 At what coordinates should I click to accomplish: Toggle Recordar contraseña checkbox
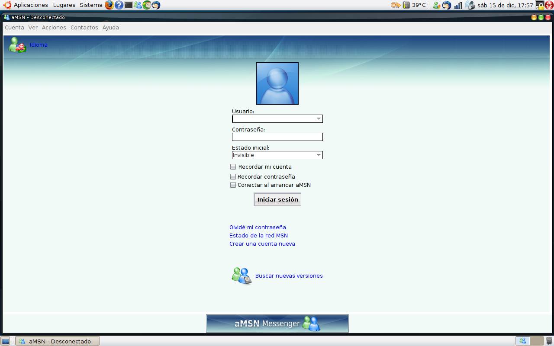pyautogui.click(x=233, y=177)
